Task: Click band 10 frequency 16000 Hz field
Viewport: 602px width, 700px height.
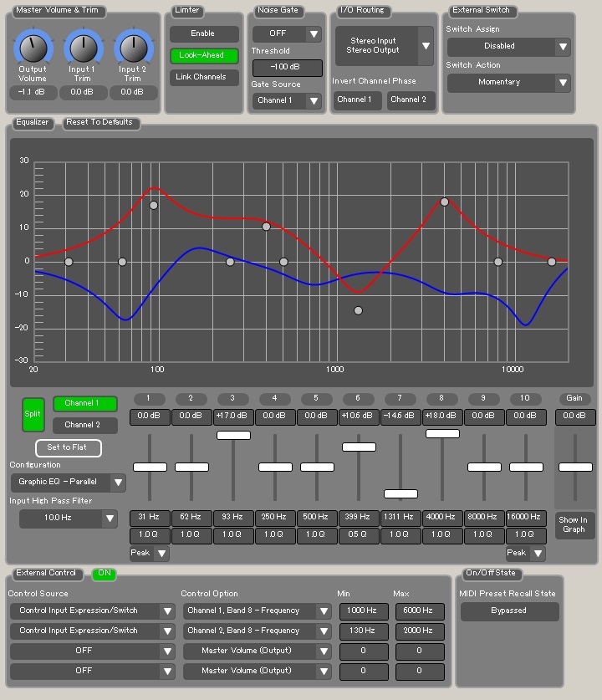Action: point(526,518)
